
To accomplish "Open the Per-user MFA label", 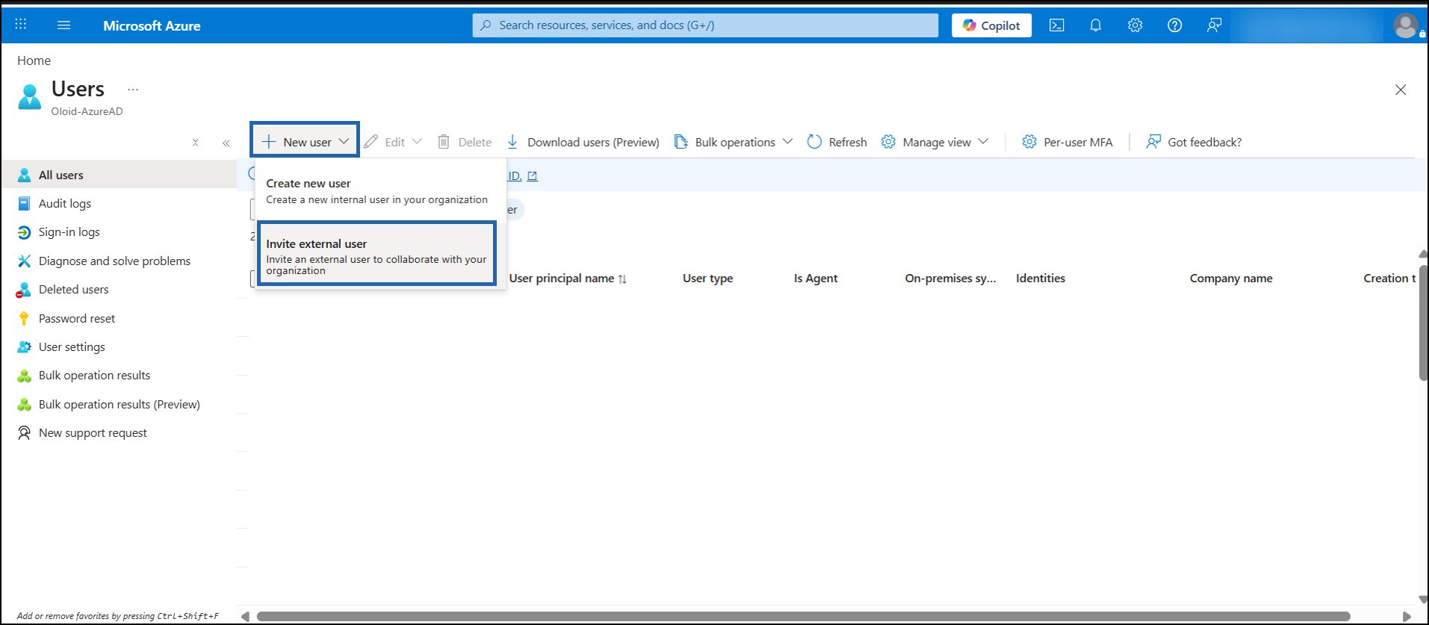I will pos(1078,142).
